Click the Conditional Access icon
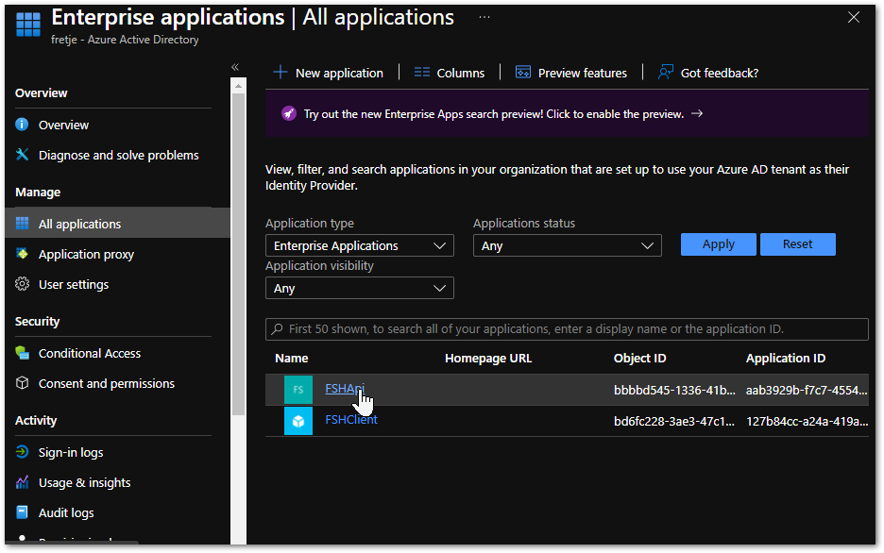The height and width of the screenshot is (553, 884). pos(23,353)
